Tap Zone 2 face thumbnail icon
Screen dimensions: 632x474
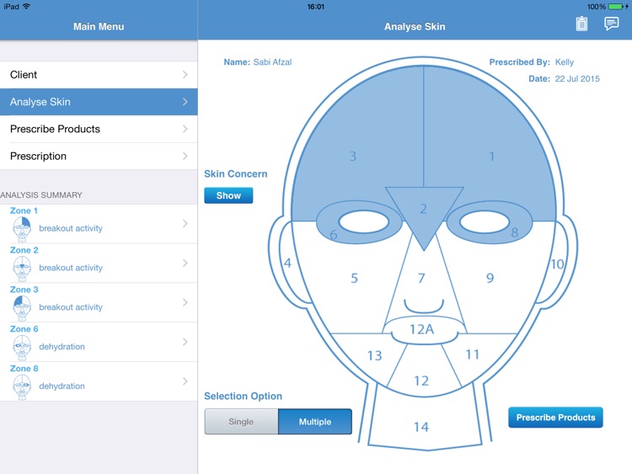tap(22, 269)
